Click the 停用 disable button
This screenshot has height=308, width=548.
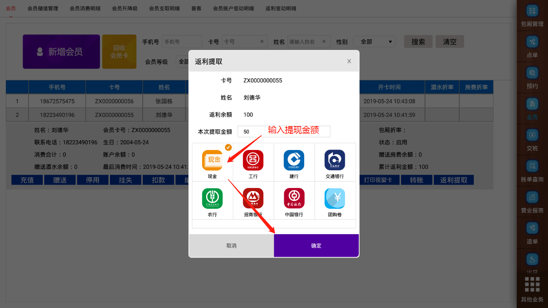(x=93, y=180)
